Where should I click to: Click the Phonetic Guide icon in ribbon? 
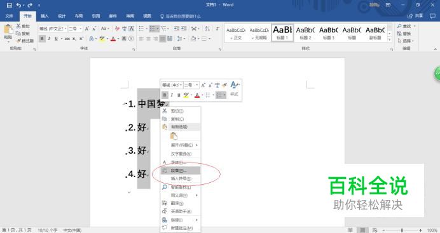(125, 29)
